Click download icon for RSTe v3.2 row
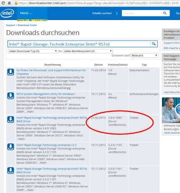The height and width of the screenshot is (193, 180). coord(10,147)
